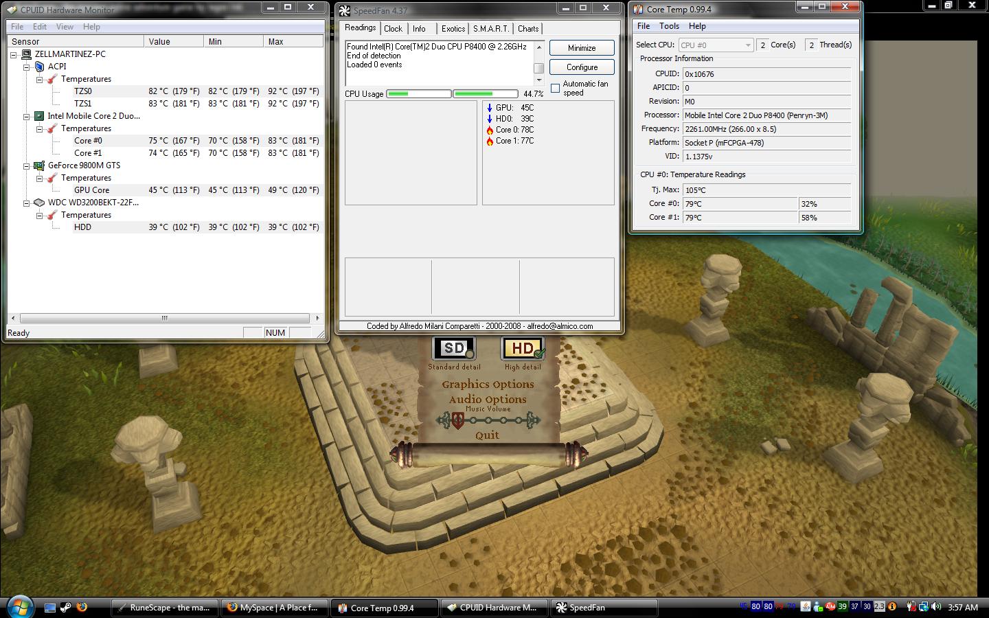Switch to the S.M.A.R.T. tab in SpeedFan
The image size is (989, 618).
[491, 29]
